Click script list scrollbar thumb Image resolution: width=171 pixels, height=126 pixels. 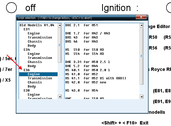click(142, 56)
